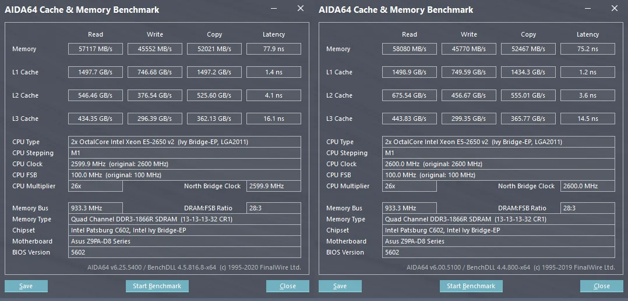The image size is (628, 301).
Task: Select Memory Write value 45770 MB/s
Action: coord(468,49)
